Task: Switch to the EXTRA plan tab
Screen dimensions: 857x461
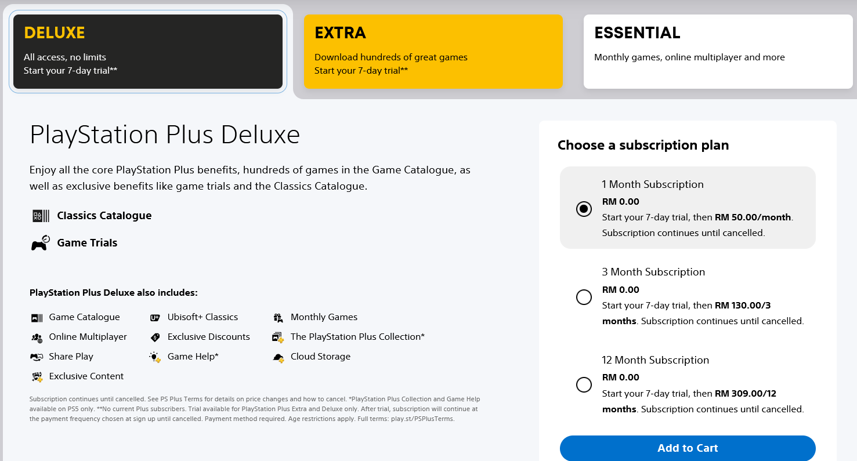Action: [x=433, y=51]
